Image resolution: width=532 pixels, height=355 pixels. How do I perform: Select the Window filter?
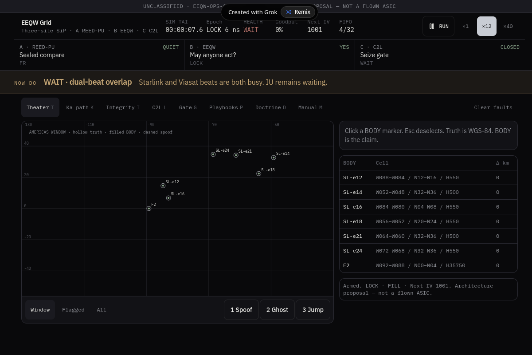click(x=40, y=310)
